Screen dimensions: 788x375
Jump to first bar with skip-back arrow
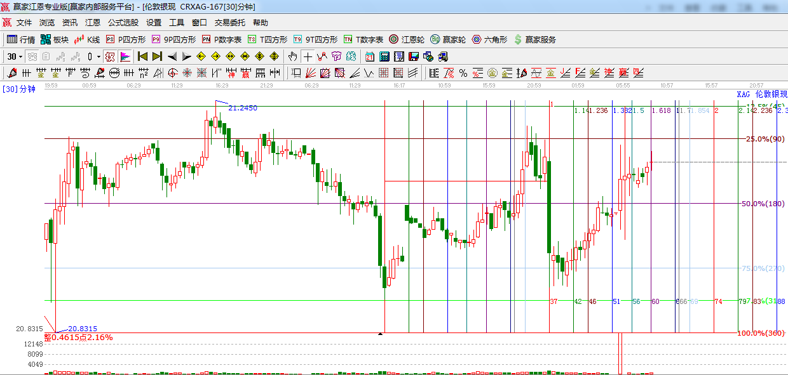(142, 56)
